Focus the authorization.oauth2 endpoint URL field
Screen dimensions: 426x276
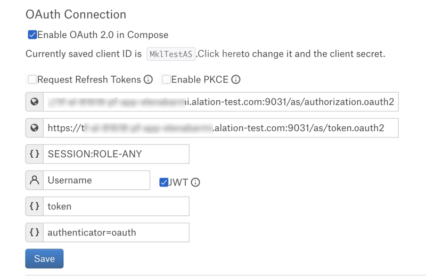tap(221, 102)
